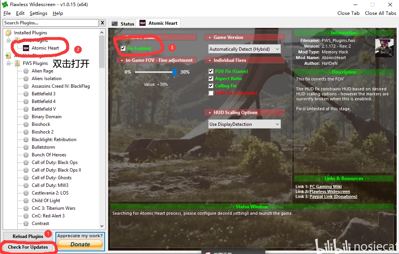Click the gear icon beside Battlefield 4
Image resolution: width=399 pixels, height=254 pixels.
(26, 101)
